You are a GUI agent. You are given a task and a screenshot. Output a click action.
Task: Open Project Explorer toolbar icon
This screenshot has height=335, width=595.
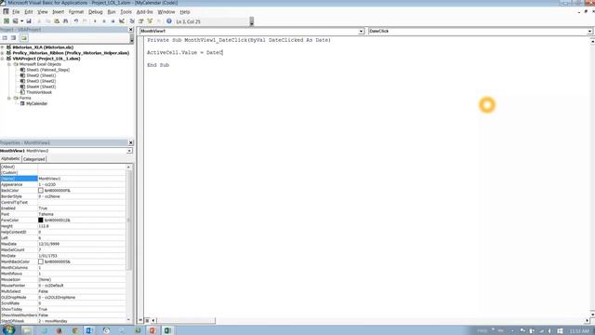132,21
